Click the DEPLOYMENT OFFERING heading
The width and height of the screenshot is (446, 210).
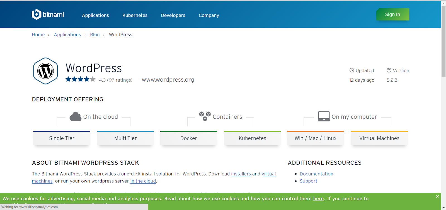coord(68,99)
